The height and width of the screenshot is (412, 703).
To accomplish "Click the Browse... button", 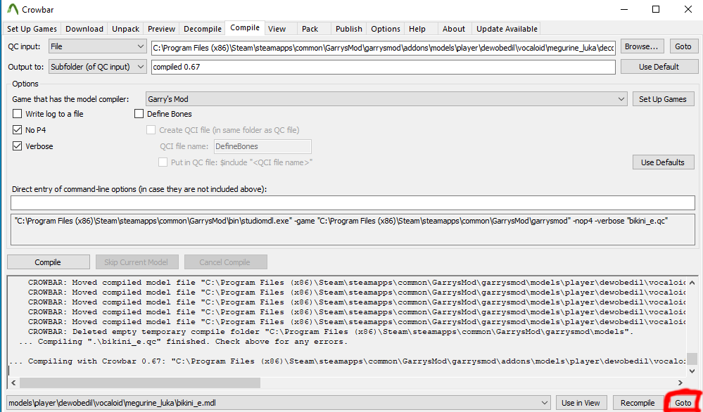I will point(641,46).
